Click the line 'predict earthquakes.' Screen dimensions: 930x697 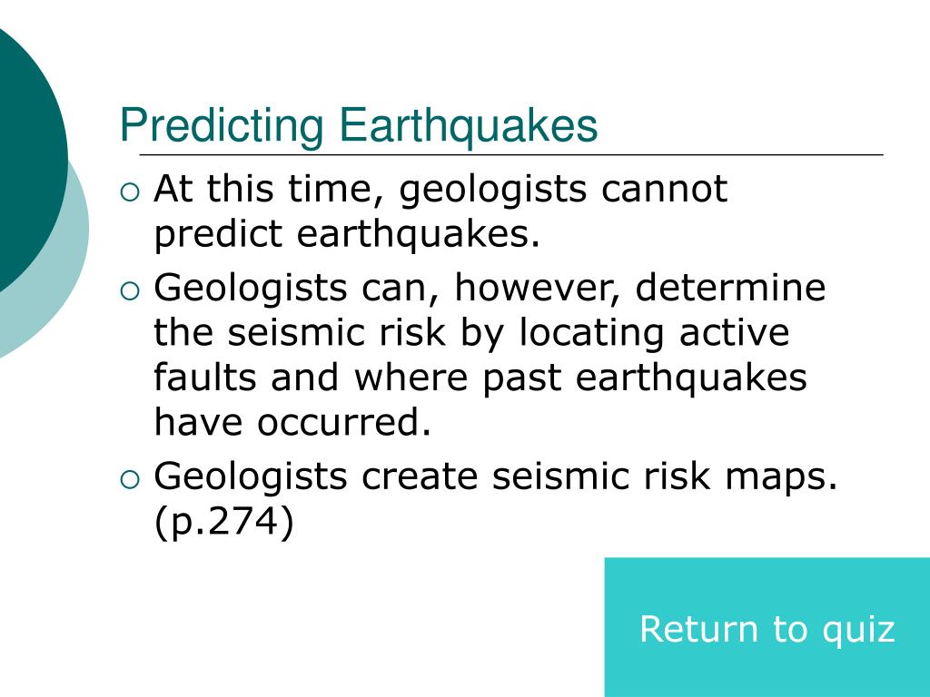[347, 235]
